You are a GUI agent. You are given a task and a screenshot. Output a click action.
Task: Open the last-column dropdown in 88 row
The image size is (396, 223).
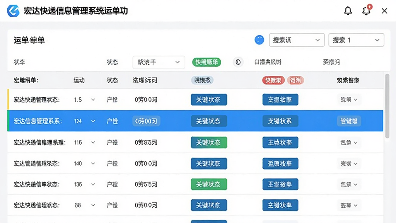[349, 205]
